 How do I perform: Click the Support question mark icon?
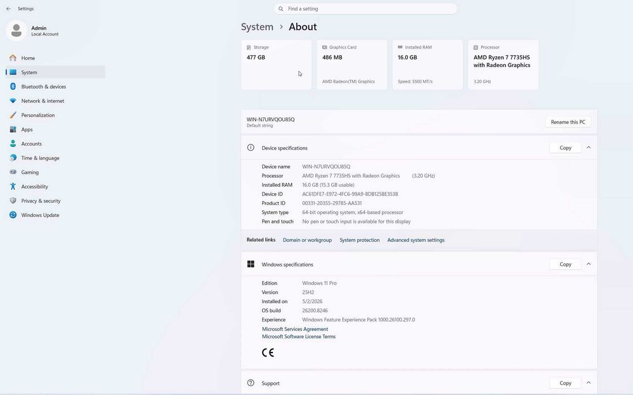[x=251, y=382]
